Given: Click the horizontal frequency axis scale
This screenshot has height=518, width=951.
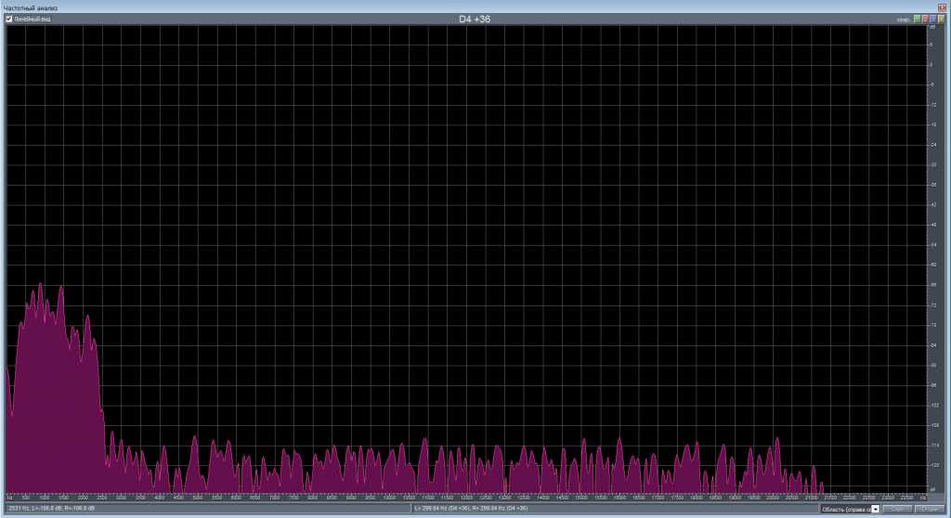Looking at the screenshot, I should pos(466,498).
